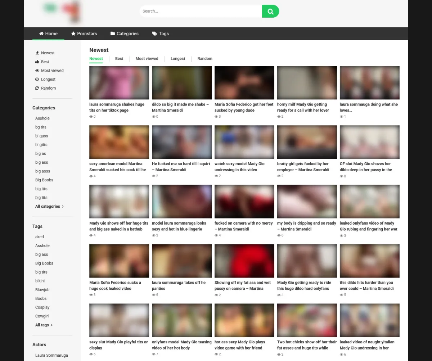Expand All categories via its chevron arrow
Image resolution: width=432 pixels, height=361 pixels.
point(63,207)
